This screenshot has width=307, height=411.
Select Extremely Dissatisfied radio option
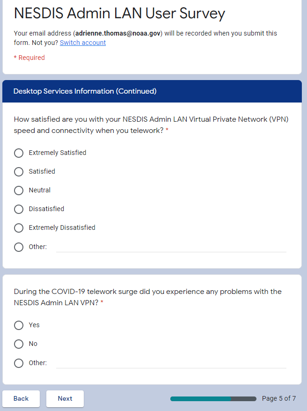pyautogui.click(x=19, y=228)
